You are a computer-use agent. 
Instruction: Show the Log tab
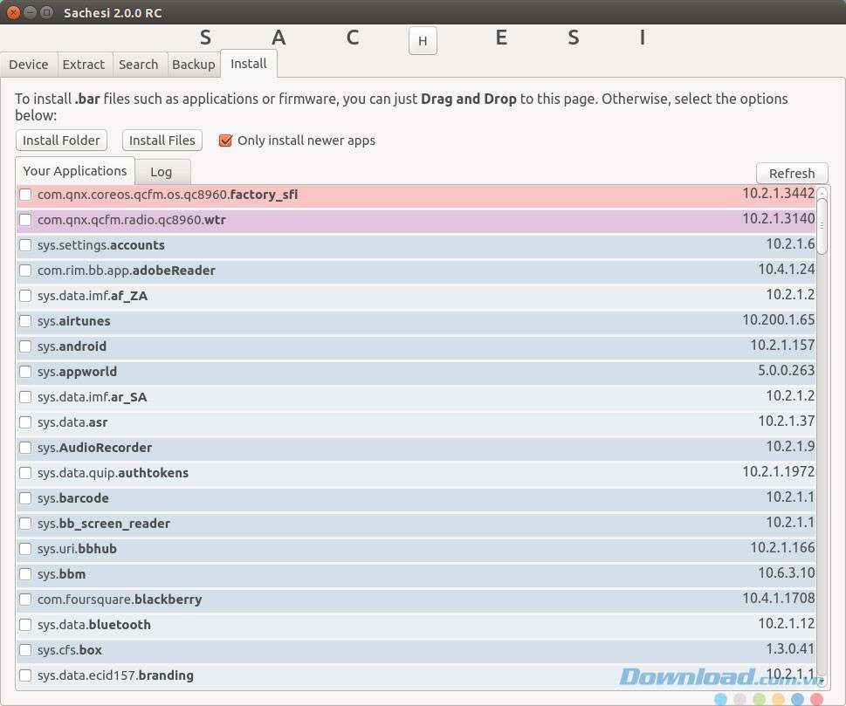coord(161,172)
